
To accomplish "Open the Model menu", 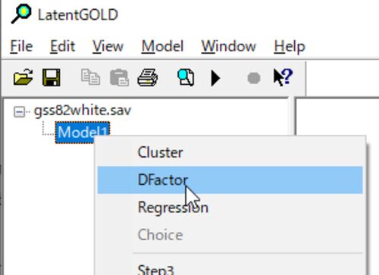I will [162, 46].
